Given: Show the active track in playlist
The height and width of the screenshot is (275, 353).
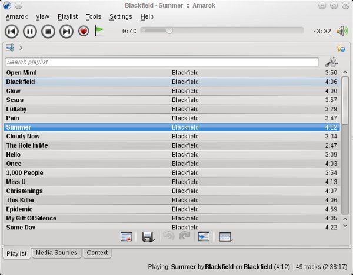Looking at the screenshot, I should click(x=204, y=237).
